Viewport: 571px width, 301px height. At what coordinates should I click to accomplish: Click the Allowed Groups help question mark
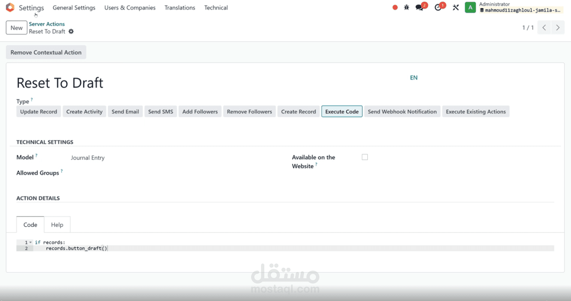click(x=61, y=171)
